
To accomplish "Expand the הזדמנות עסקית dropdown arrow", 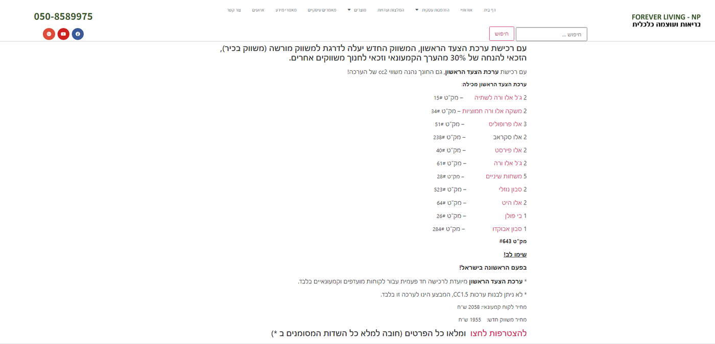I will [417, 10].
